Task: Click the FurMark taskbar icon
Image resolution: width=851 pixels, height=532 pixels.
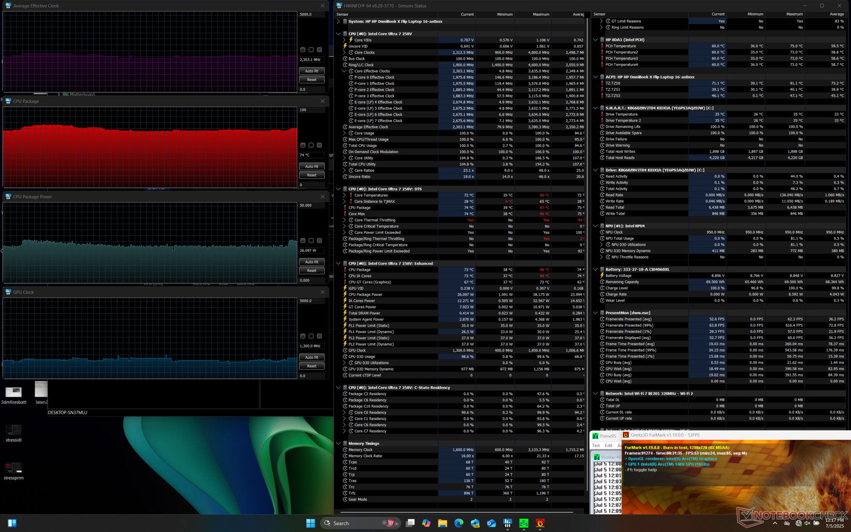Action: click(x=540, y=523)
